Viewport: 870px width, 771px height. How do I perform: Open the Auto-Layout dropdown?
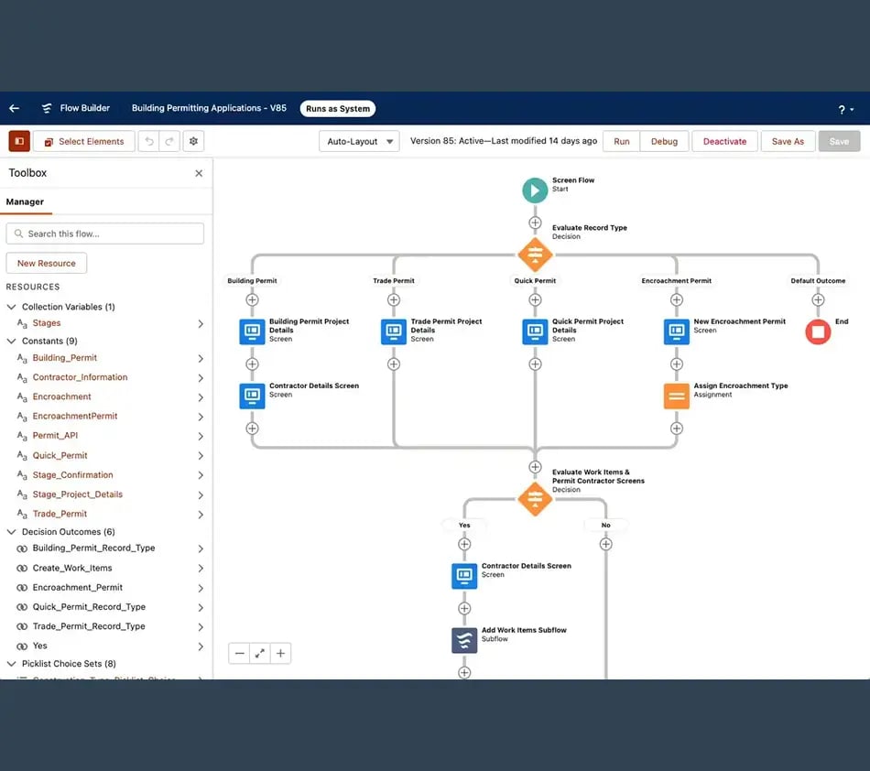point(359,141)
